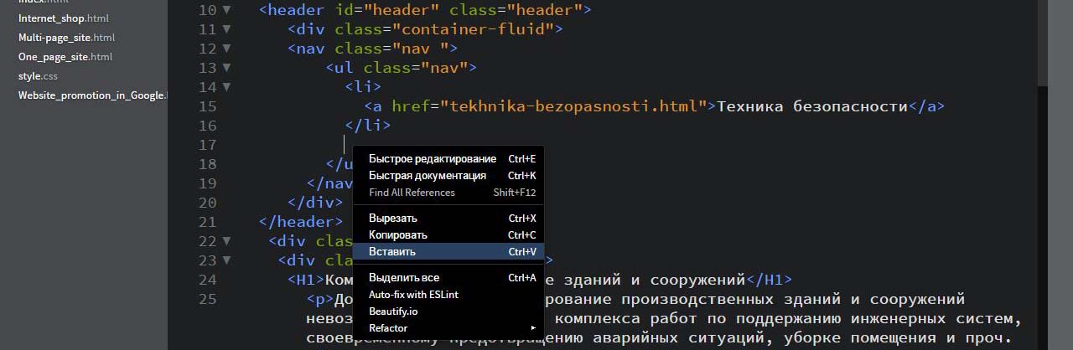Fold the nav element on line 12
Image resolution: width=1073 pixels, height=350 pixels.
226,49
